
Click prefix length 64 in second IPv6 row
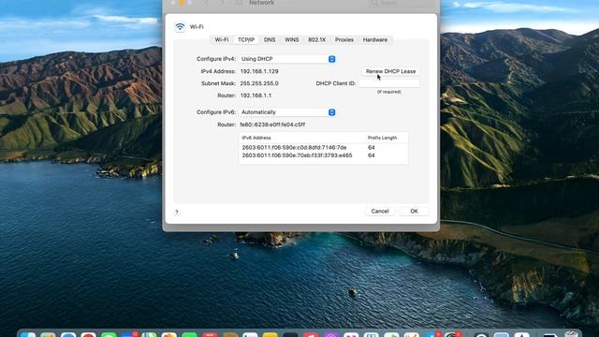372,155
